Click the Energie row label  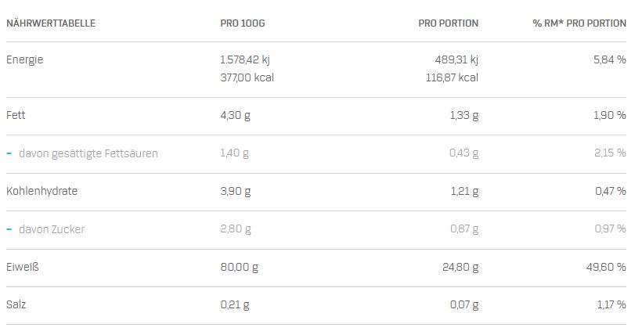point(25,59)
